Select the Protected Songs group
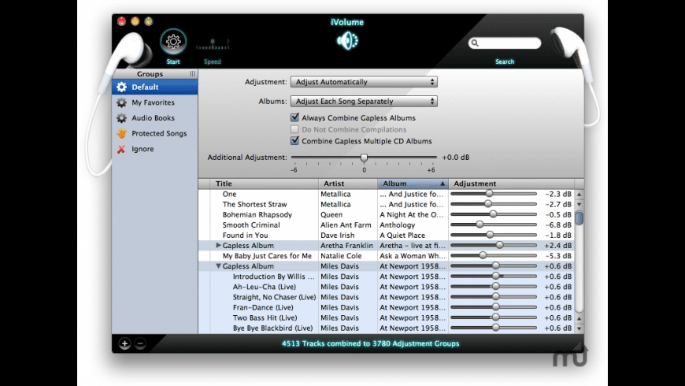This screenshot has width=685, height=386. pos(154,133)
